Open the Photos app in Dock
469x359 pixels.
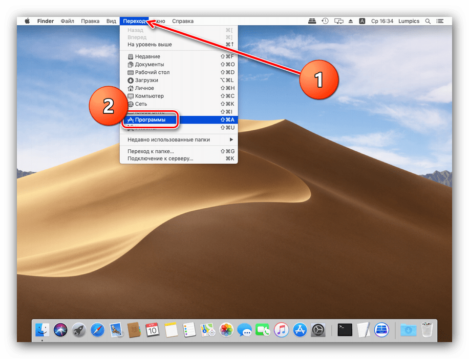226,330
